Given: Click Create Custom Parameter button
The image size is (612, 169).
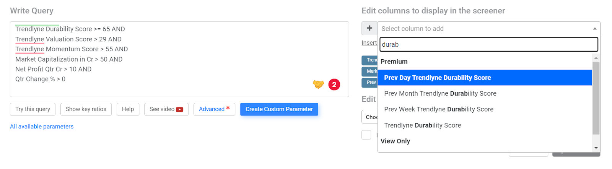Looking at the screenshot, I should point(279,109).
